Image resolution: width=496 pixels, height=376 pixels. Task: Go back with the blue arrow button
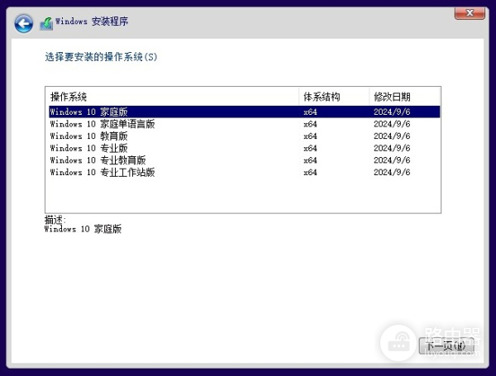(x=23, y=23)
